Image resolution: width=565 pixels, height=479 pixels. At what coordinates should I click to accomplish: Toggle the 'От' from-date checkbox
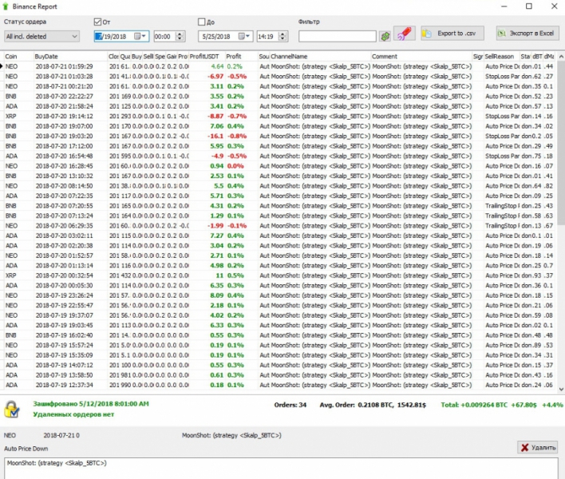click(x=97, y=22)
